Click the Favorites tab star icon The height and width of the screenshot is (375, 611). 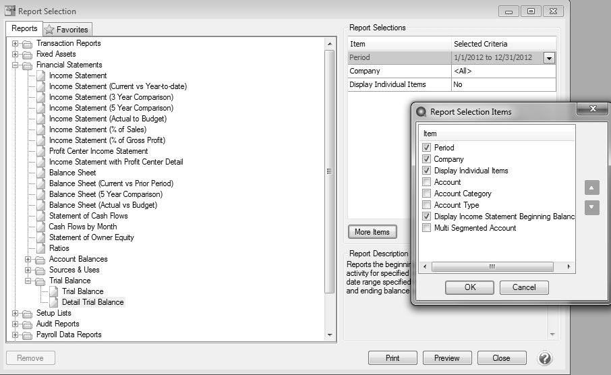click(49, 30)
